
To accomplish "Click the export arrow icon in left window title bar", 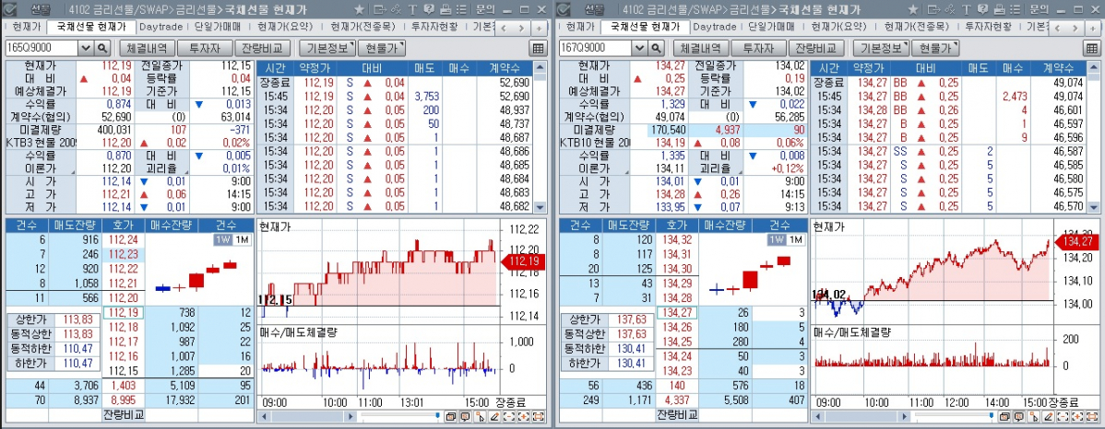I will [380, 9].
